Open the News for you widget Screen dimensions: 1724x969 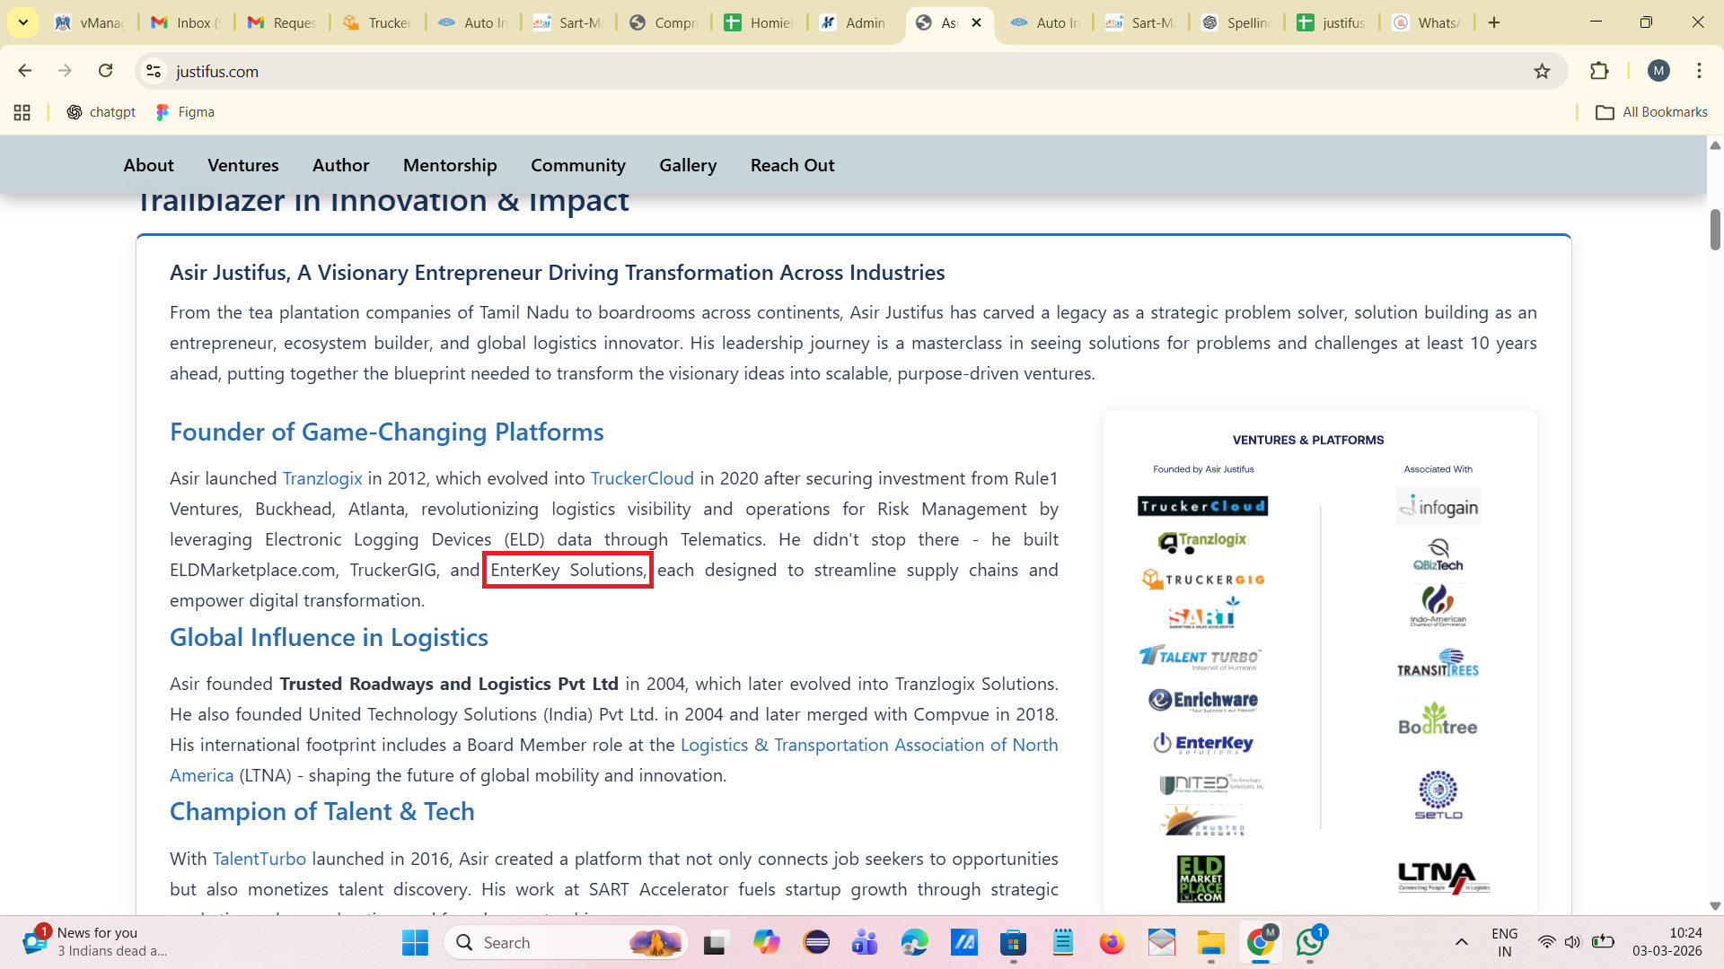[x=94, y=942]
